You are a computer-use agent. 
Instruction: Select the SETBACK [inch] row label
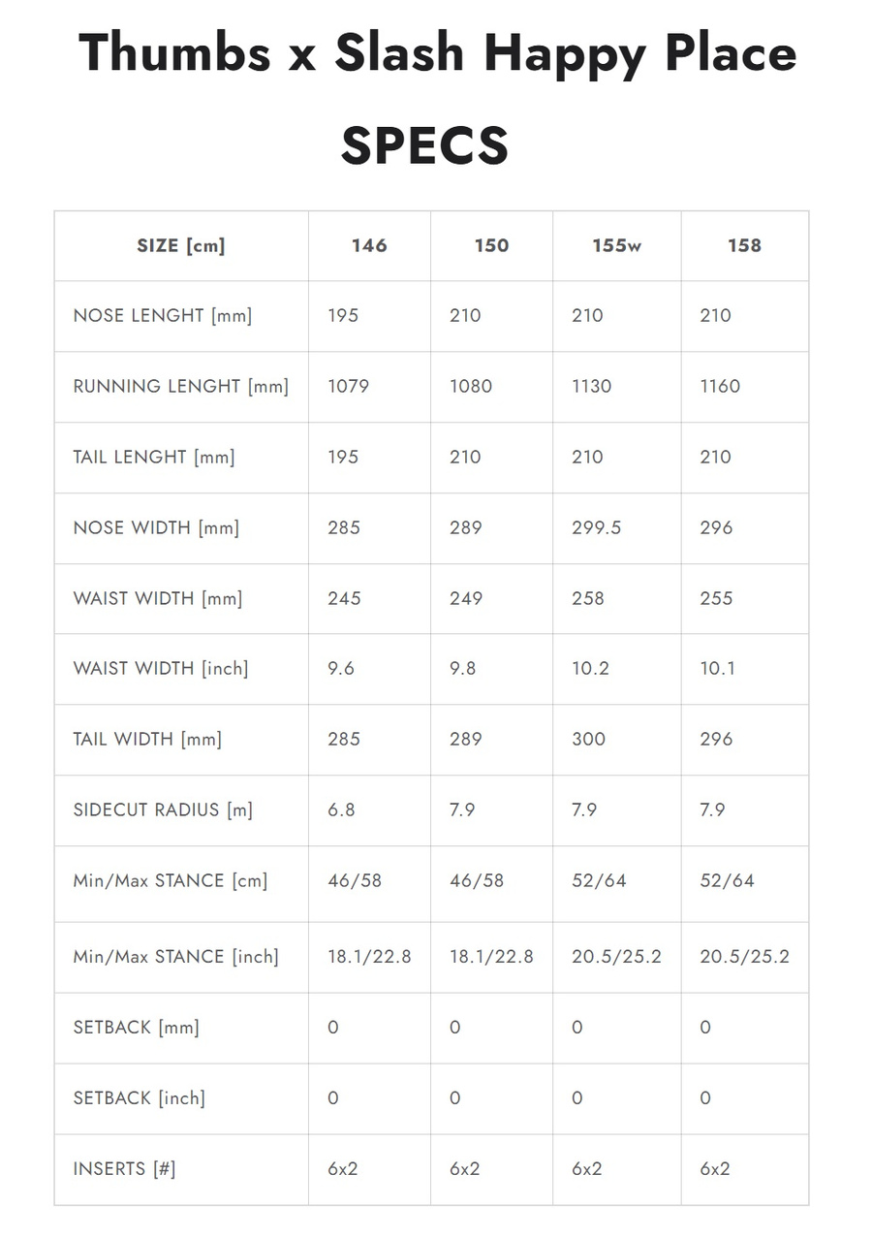pos(139,1098)
